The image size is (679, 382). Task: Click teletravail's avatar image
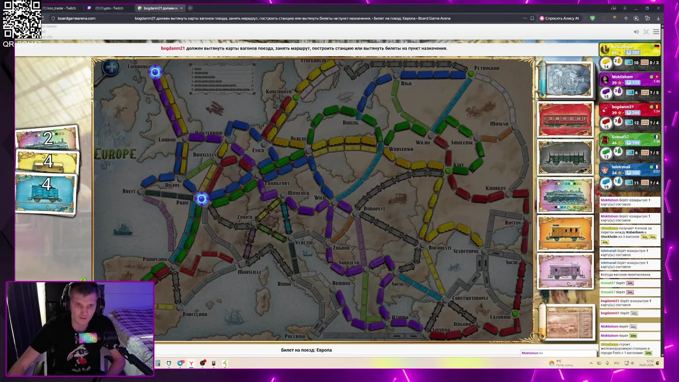[605, 170]
